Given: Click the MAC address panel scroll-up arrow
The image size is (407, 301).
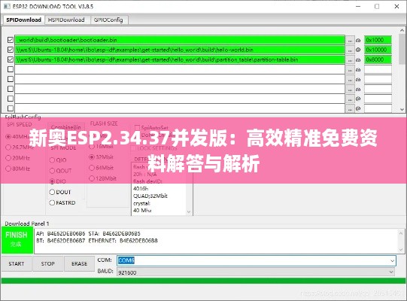Looking at the screenshot, I should [401, 233].
